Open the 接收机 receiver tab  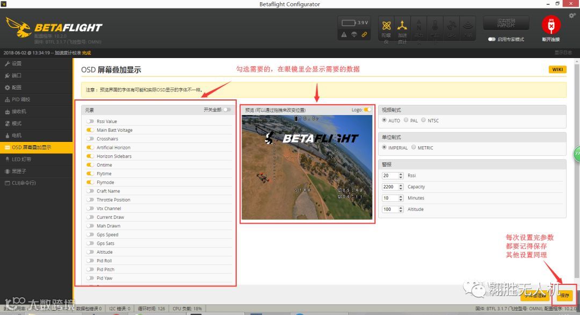tap(37, 111)
